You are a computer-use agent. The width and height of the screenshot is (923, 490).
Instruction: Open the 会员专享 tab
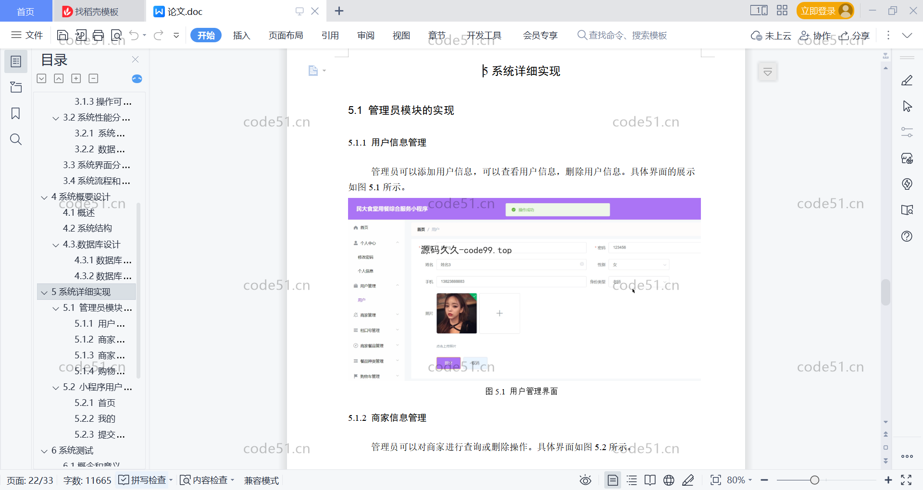coord(540,35)
